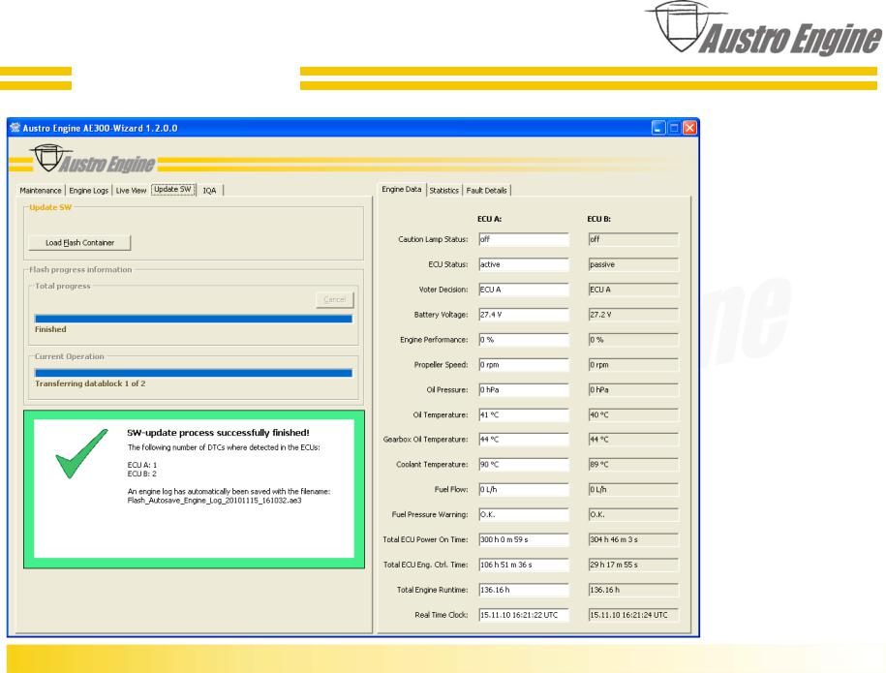
Task: Click ECU A Propeller Speed field
Action: pyautogui.click(x=524, y=365)
